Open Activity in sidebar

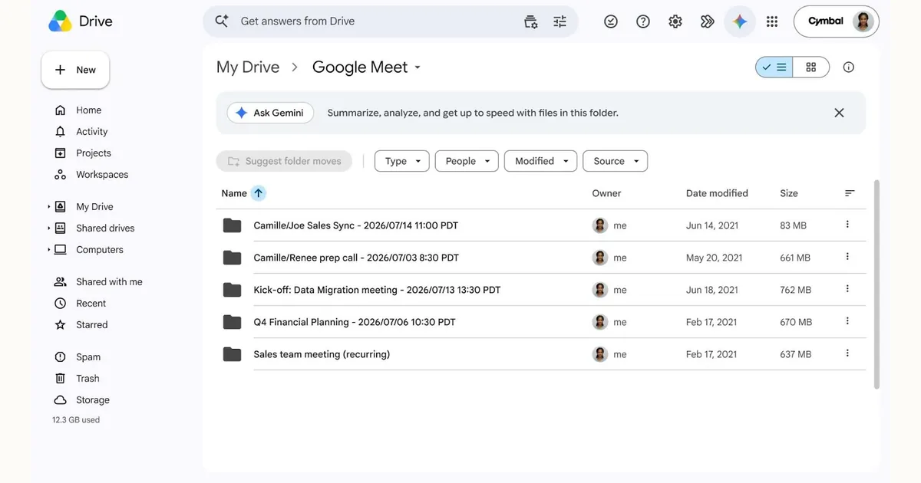tap(91, 132)
